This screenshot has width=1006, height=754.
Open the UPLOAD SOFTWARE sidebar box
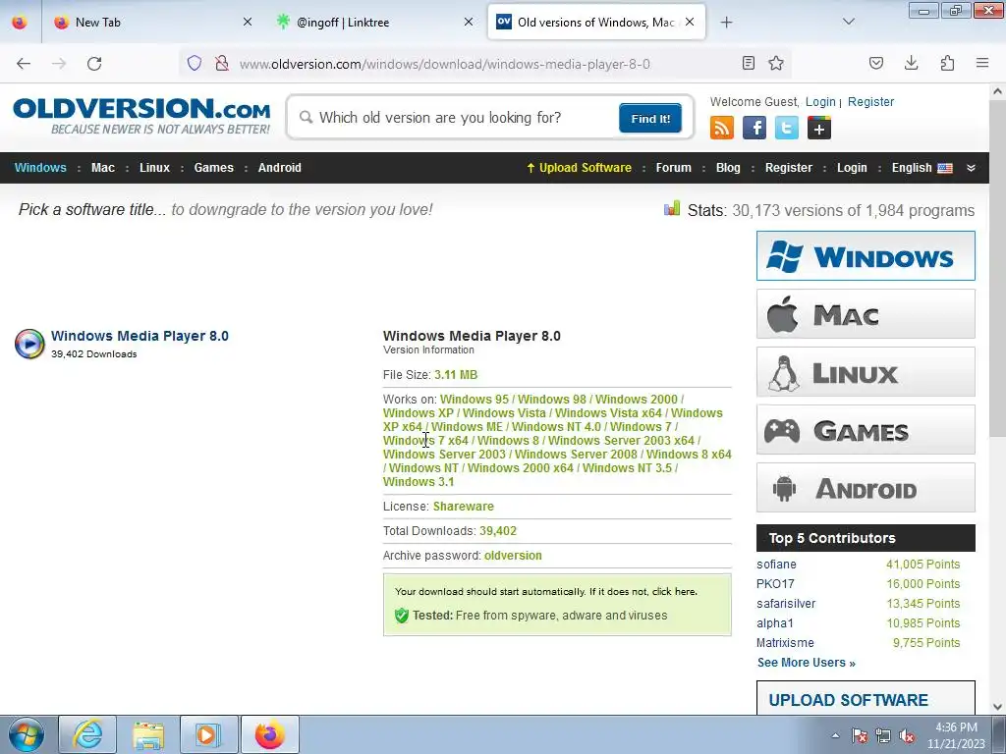click(866, 698)
